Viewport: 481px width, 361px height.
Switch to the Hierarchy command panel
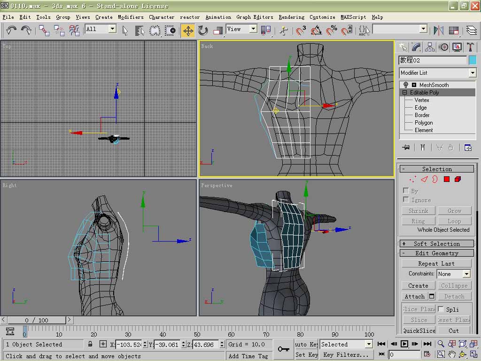point(430,47)
